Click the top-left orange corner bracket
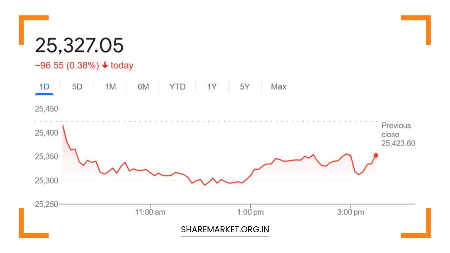The image size is (450, 253). [28, 25]
